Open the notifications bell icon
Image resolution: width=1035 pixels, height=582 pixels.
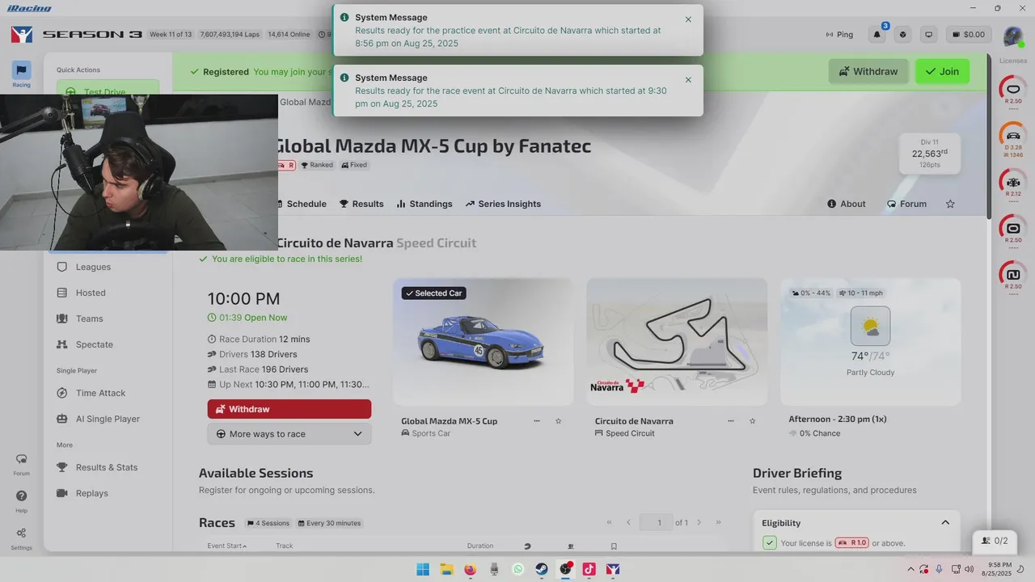[877, 35]
